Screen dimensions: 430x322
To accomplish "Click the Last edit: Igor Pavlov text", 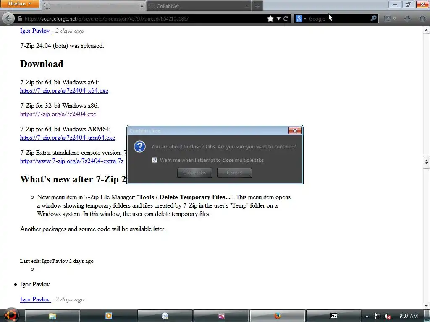I will 57,261.
